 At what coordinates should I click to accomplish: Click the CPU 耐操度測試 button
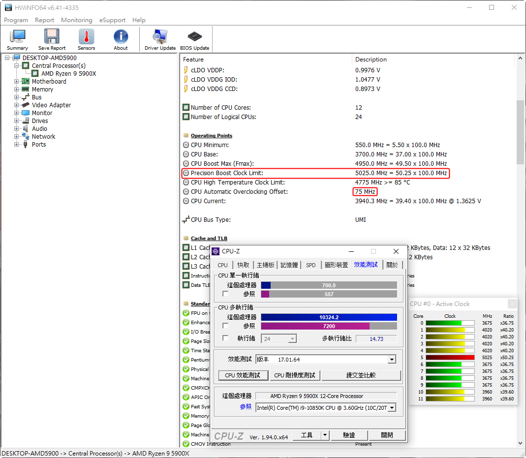point(295,375)
